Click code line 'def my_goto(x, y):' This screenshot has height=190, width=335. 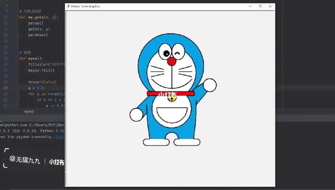(39, 17)
